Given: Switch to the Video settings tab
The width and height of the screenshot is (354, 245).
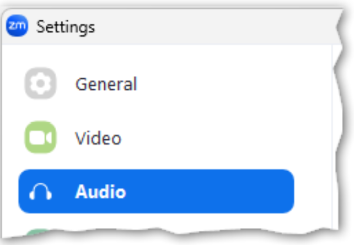Looking at the screenshot, I should point(98,138).
